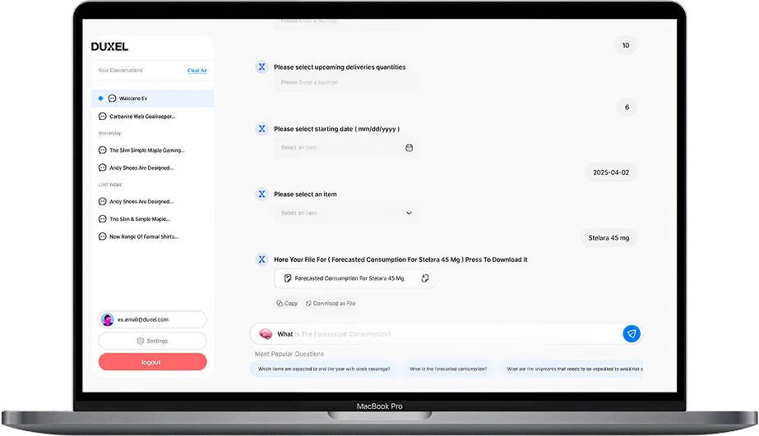Expand the 'Select an item' dropdown chevron
This screenshot has height=436, width=759.
[x=409, y=213]
